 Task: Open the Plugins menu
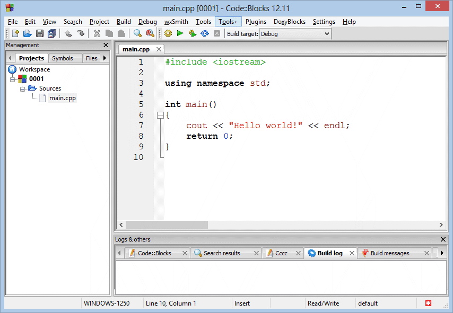[256, 22]
